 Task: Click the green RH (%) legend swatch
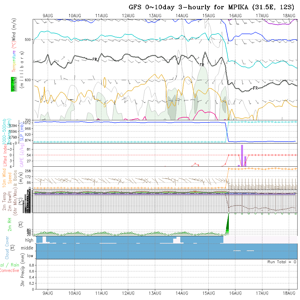14,84
